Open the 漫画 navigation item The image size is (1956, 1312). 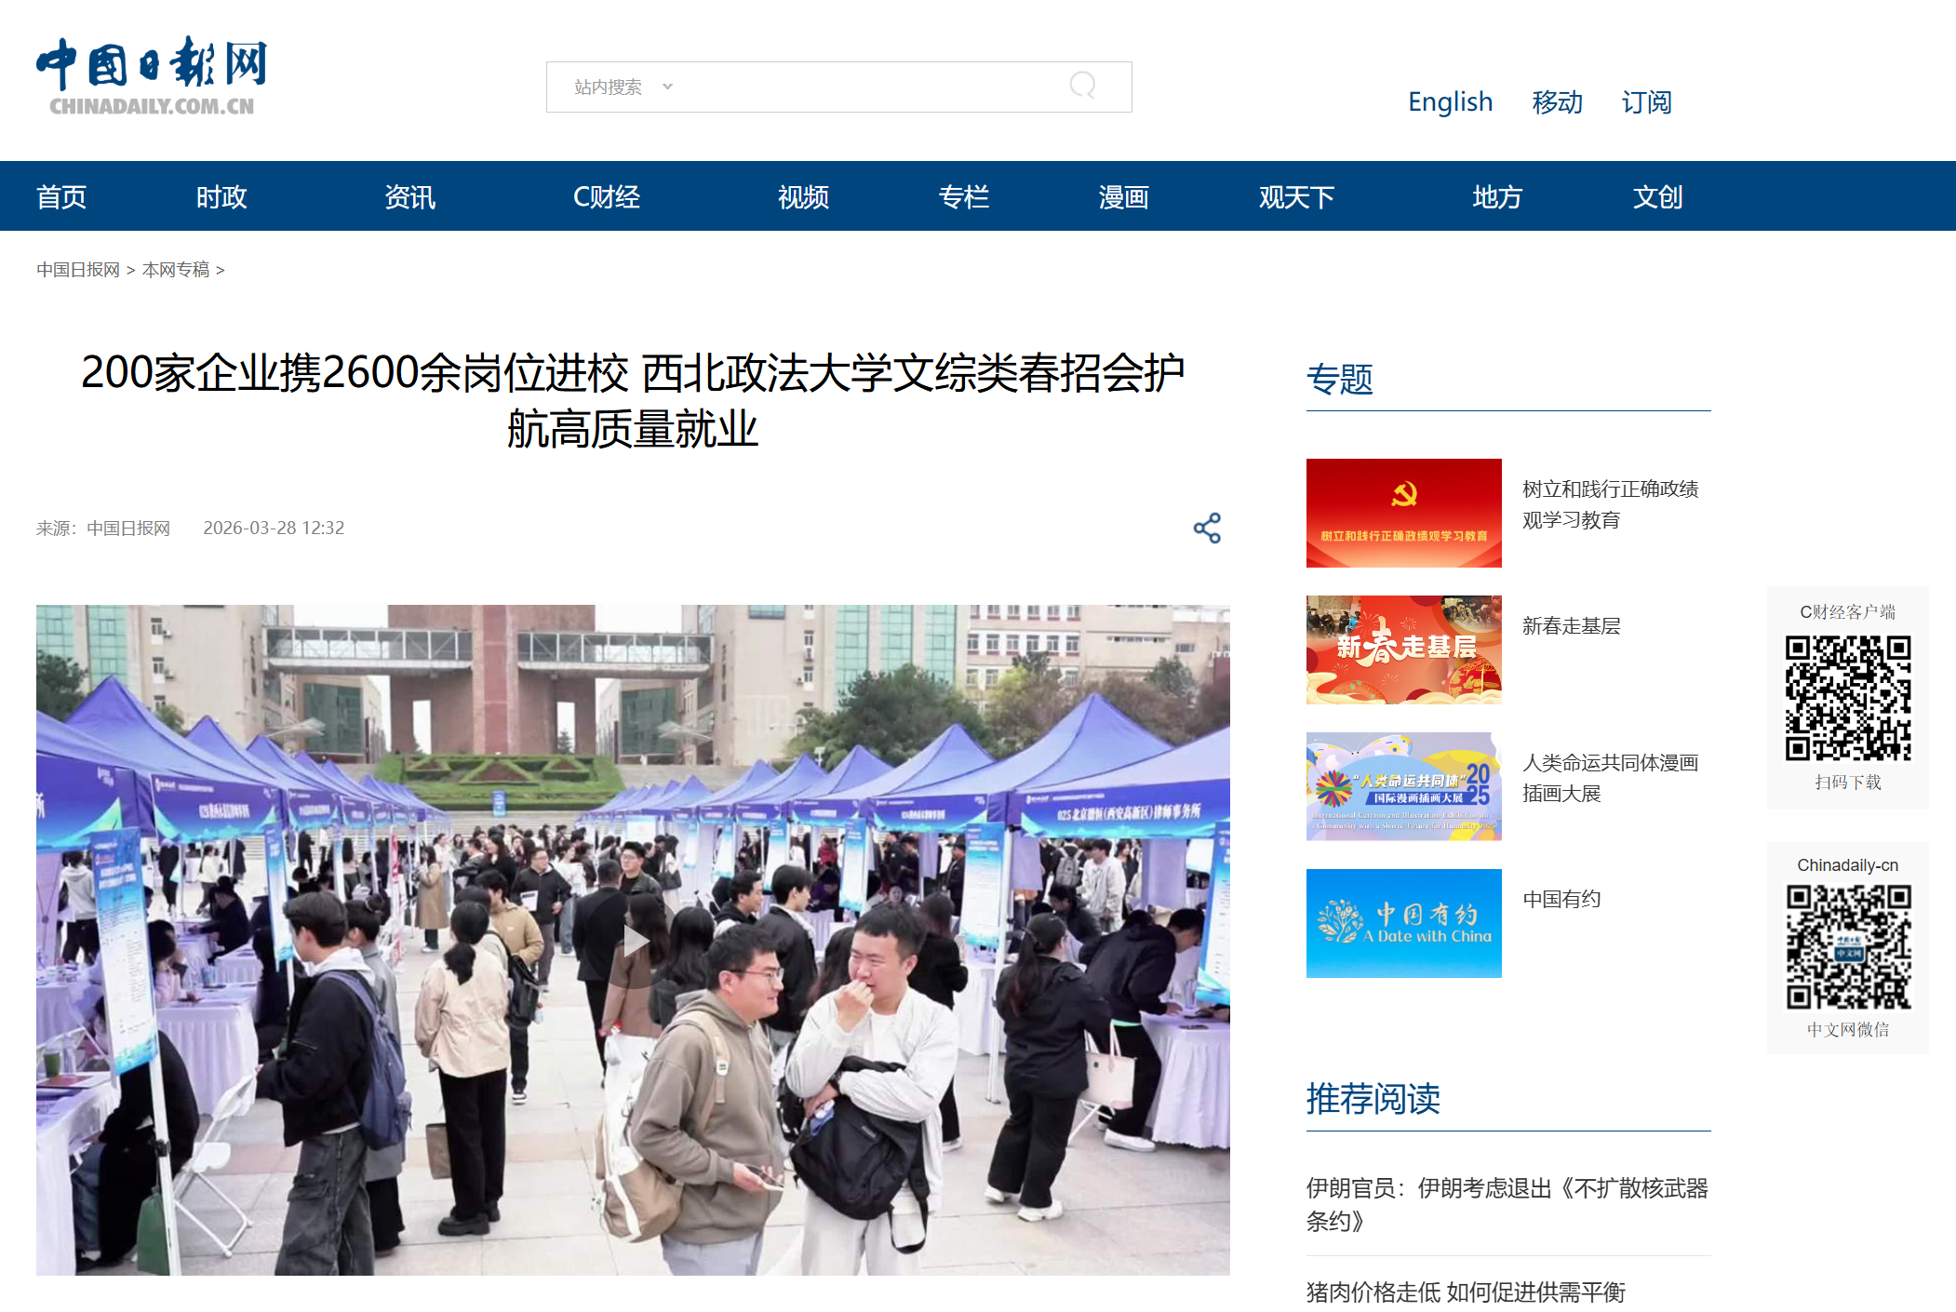(1123, 196)
